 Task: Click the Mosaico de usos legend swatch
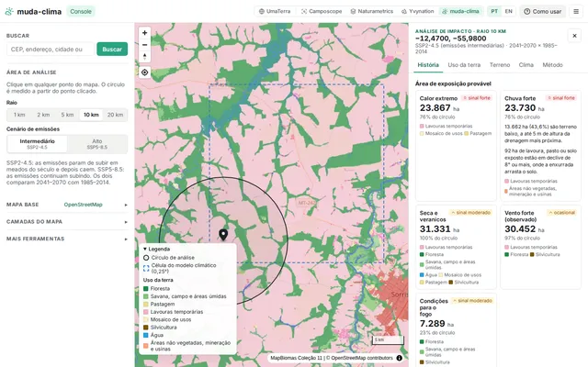tap(146, 320)
